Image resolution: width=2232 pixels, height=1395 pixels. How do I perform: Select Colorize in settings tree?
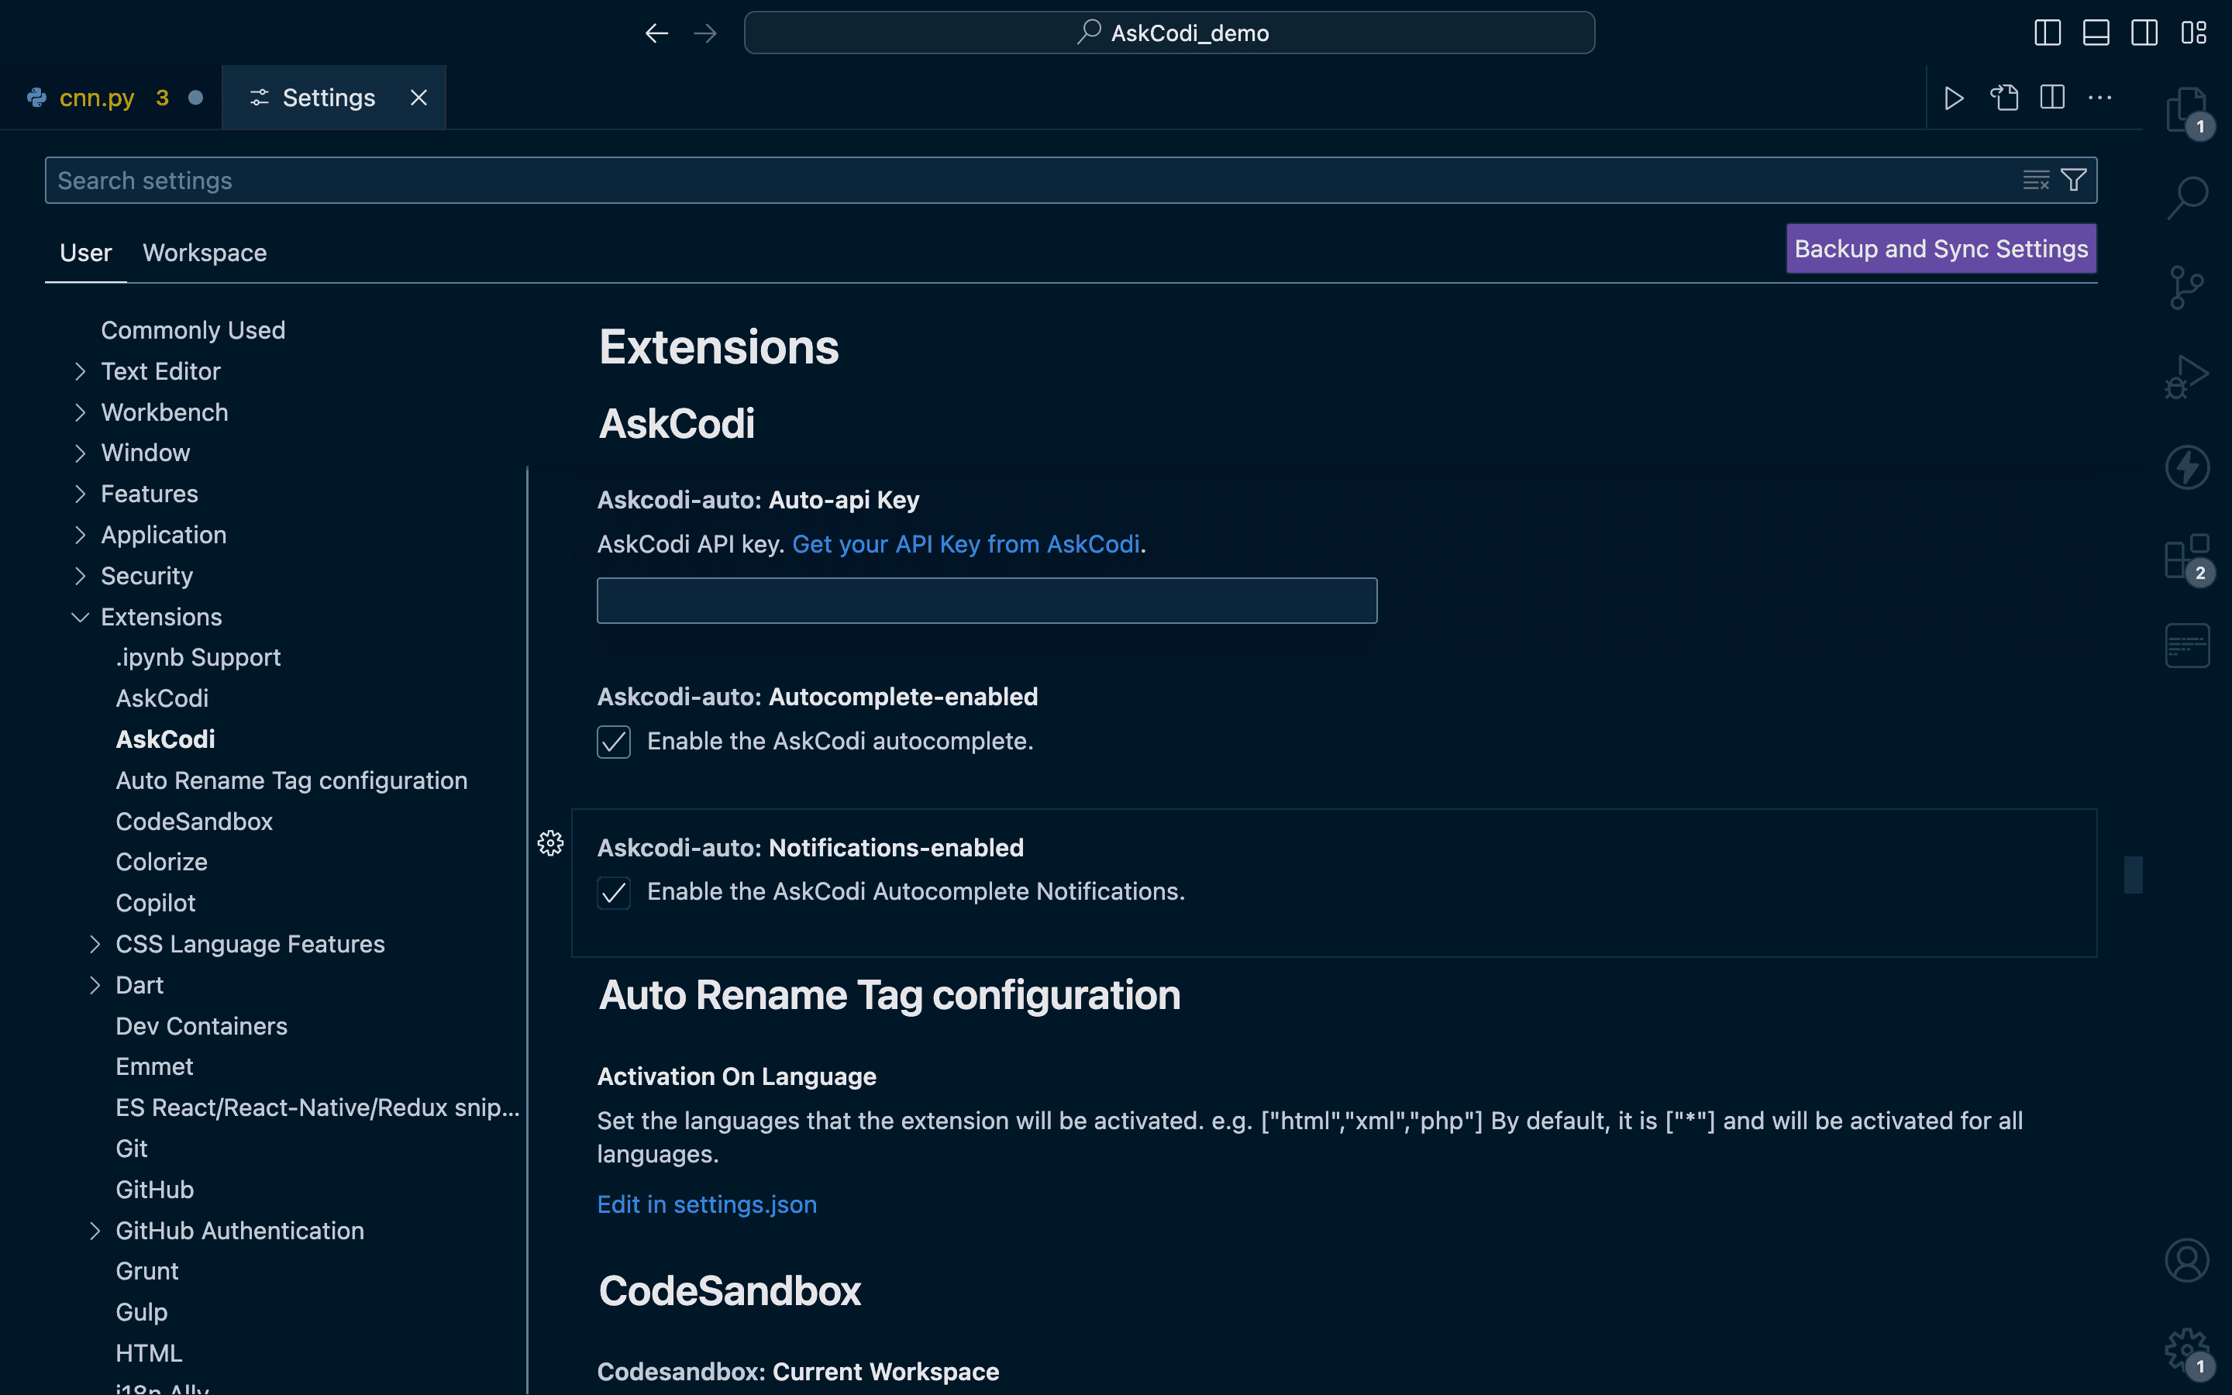pos(161,863)
